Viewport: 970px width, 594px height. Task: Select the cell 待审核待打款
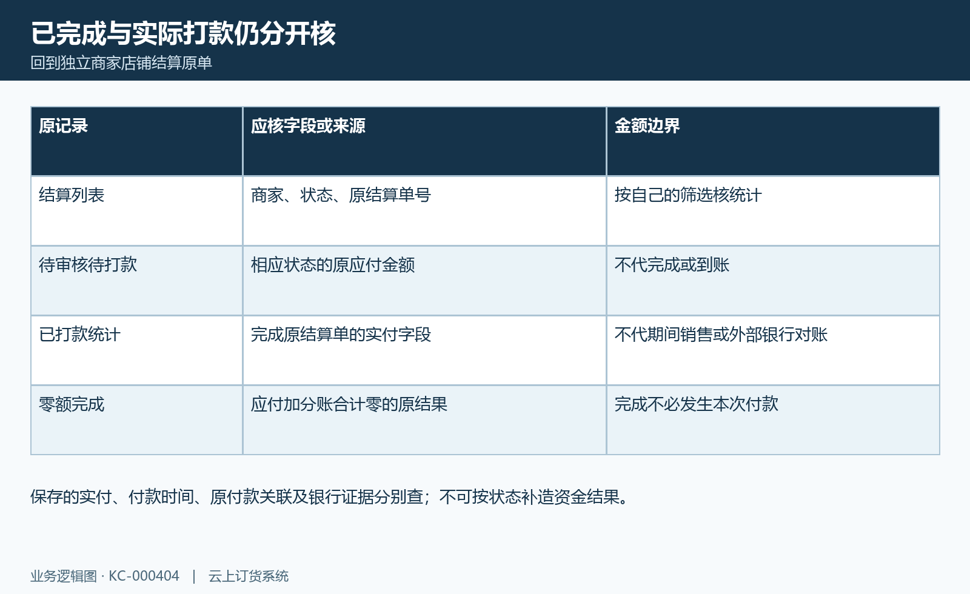[137, 281]
